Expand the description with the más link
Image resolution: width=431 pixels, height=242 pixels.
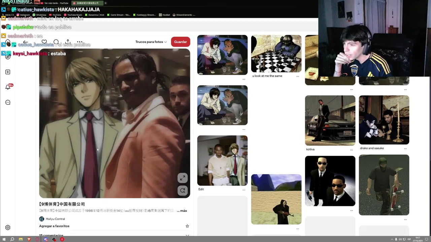pyautogui.click(x=182, y=211)
